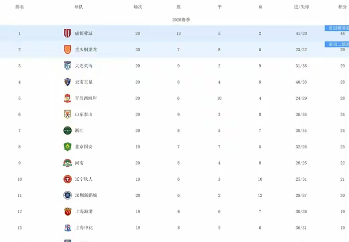The width and height of the screenshot is (349, 242).
Task: Open the 上海申花 team name link
Action: pos(84,228)
